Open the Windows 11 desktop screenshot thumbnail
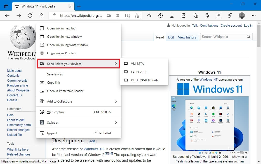Image resolution: width=261 pixels, height=164 pixels. (x=209, y=125)
